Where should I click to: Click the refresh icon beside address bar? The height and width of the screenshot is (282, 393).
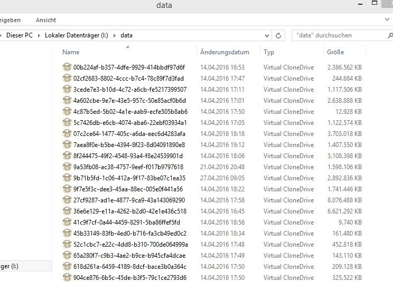click(278, 35)
